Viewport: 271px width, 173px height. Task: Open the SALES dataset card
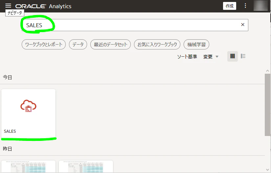(28, 113)
